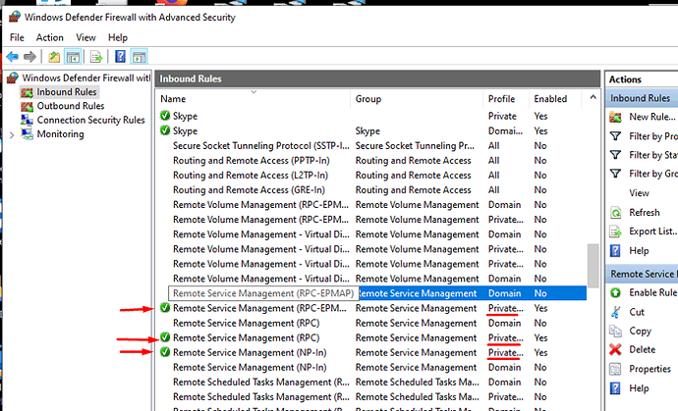Image resolution: width=678 pixels, height=411 pixels.
Task: Click New Rule... in Actions pane
Action: coord(652,117)
